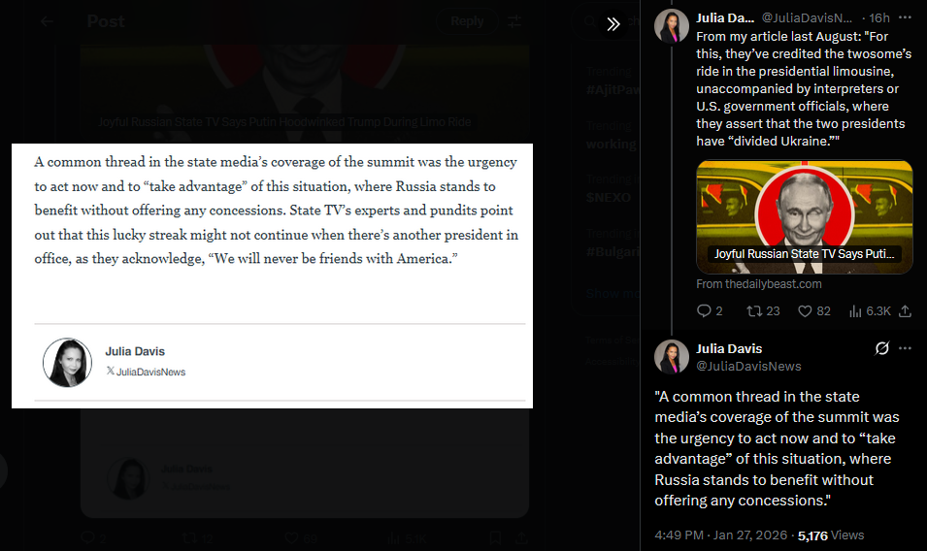Click the dimmed filter icon next to Reply
The image size is (927, 551).
point(514,22)
